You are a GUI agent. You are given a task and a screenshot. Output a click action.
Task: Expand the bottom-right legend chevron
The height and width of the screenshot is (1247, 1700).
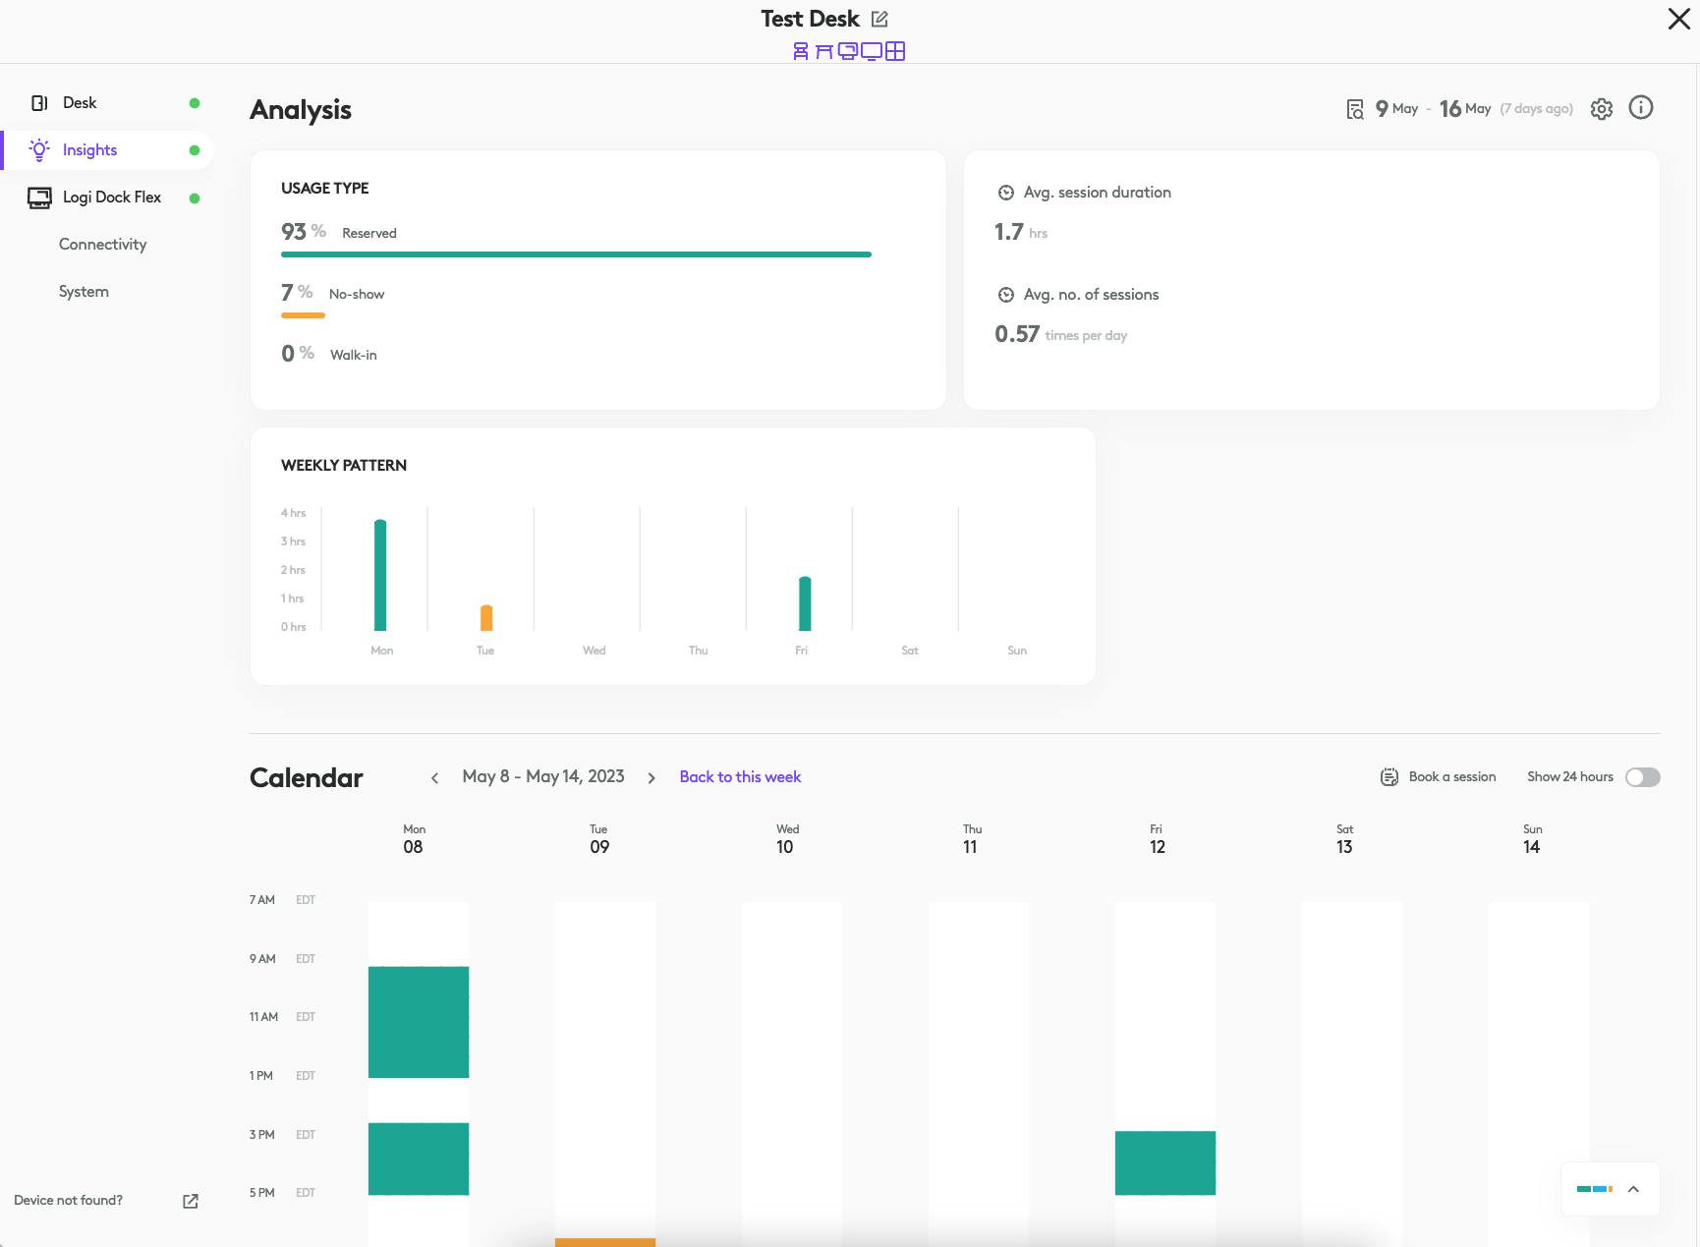pyautogui.click(x=1633, y=1189)
